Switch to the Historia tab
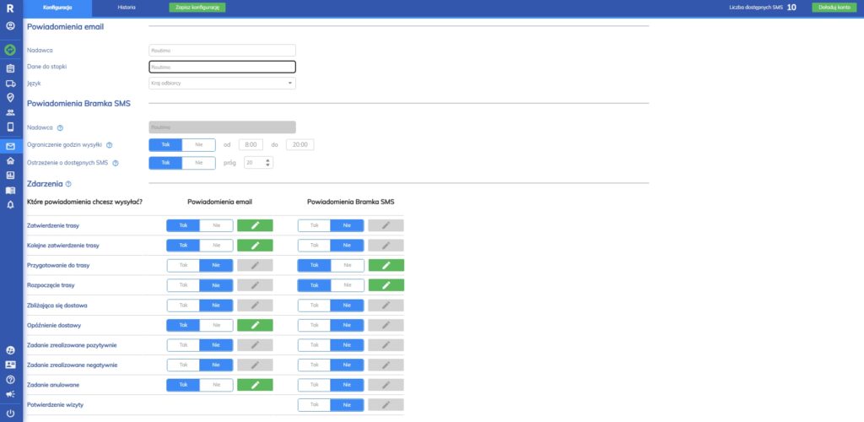The image size is (864, 422). coord(127,7)
